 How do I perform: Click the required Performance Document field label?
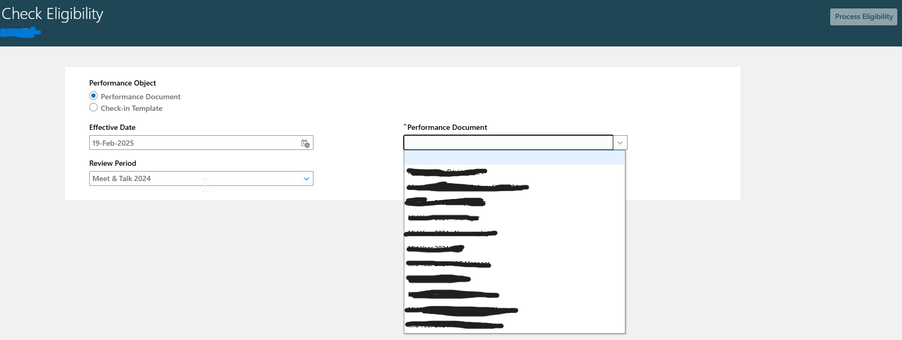[447, 127]
